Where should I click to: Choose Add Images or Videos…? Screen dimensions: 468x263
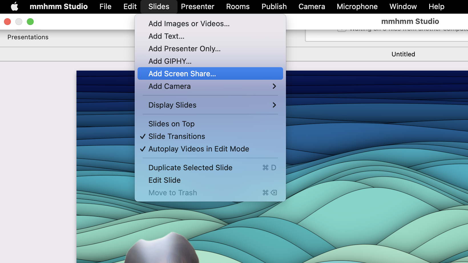pyautogui.click(x=210, y=24)
